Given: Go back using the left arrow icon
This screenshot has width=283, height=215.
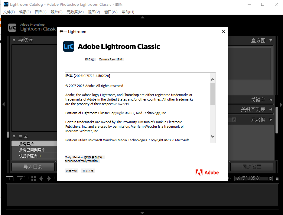Looking at the screenshot, I should tap(41, 179).
